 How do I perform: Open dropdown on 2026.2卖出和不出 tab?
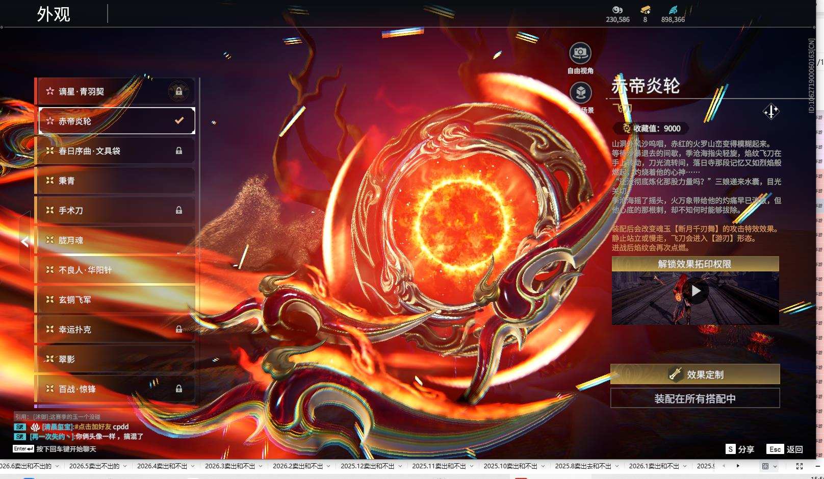(x=328, y=466)
